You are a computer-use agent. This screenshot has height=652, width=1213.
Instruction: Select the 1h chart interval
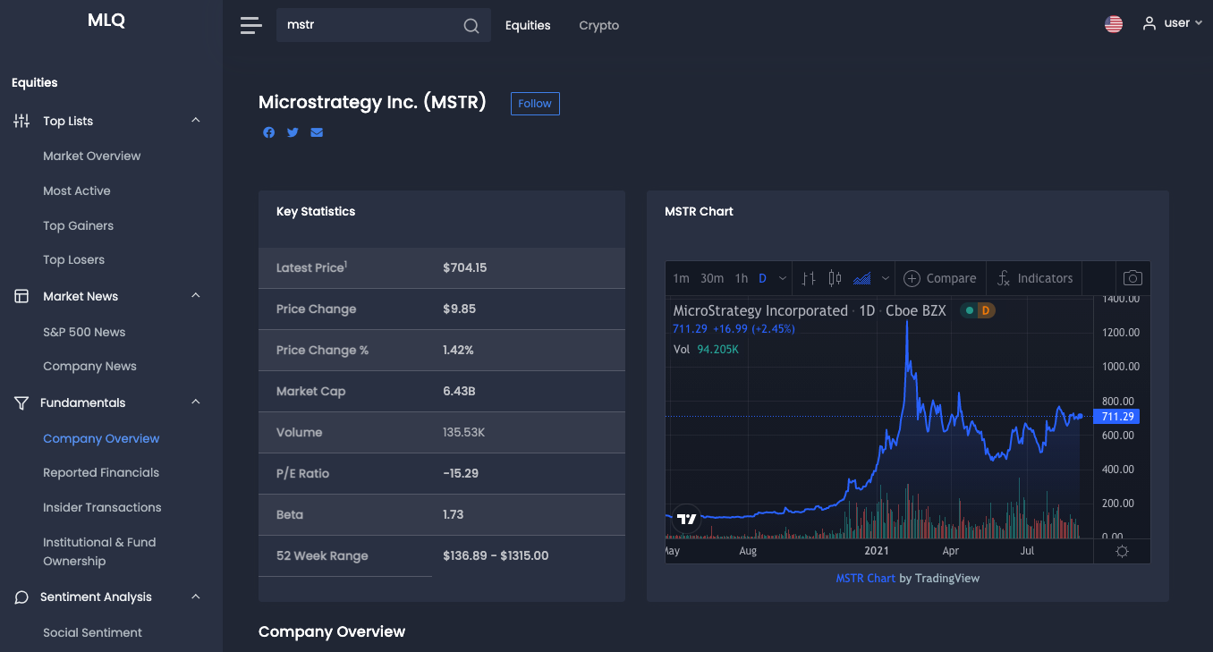coord(742,278)
